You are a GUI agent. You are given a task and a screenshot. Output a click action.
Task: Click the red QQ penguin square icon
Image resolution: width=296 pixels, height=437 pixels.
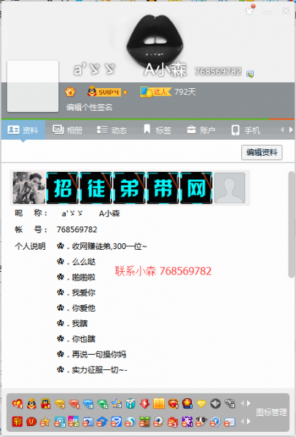coord(45,403)
